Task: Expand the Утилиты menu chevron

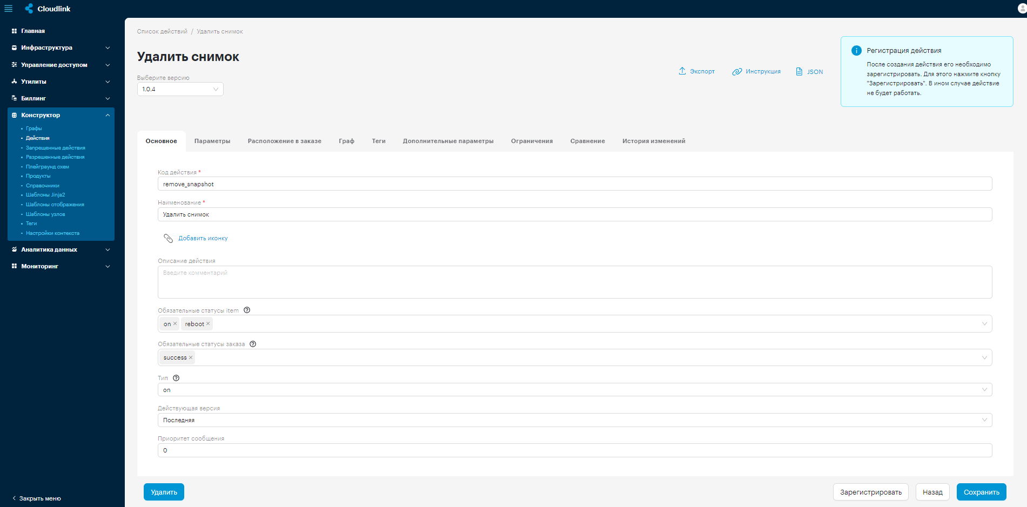Action: pos(108,82)
